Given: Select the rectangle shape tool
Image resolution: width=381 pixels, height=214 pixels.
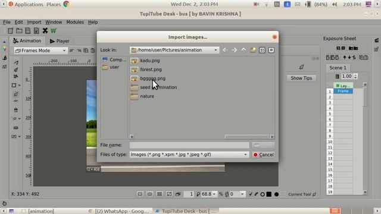Looking at the screenshot, I should coord(14,86).
